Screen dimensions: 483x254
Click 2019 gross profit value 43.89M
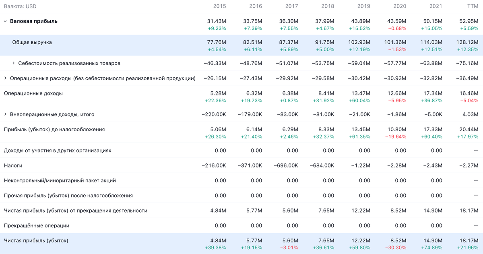pos(360,21)
